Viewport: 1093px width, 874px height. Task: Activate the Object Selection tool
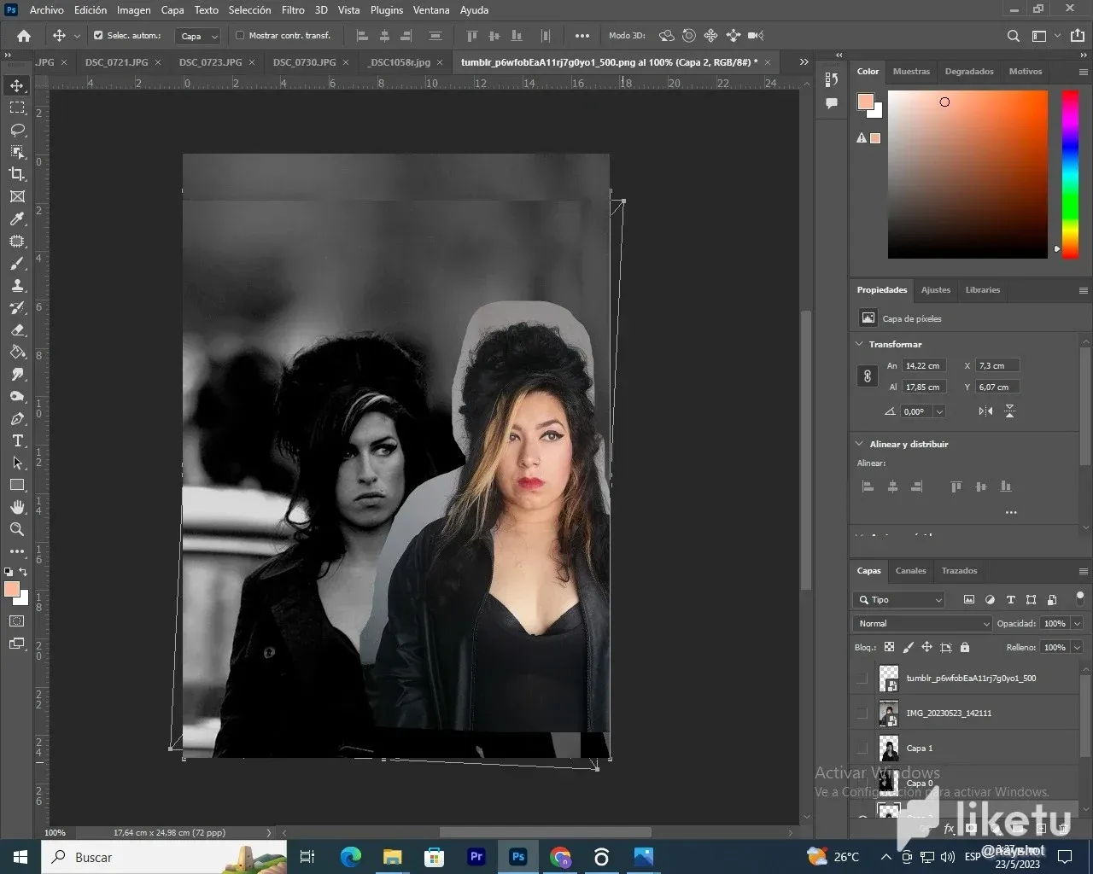click(x=17, y=152)
